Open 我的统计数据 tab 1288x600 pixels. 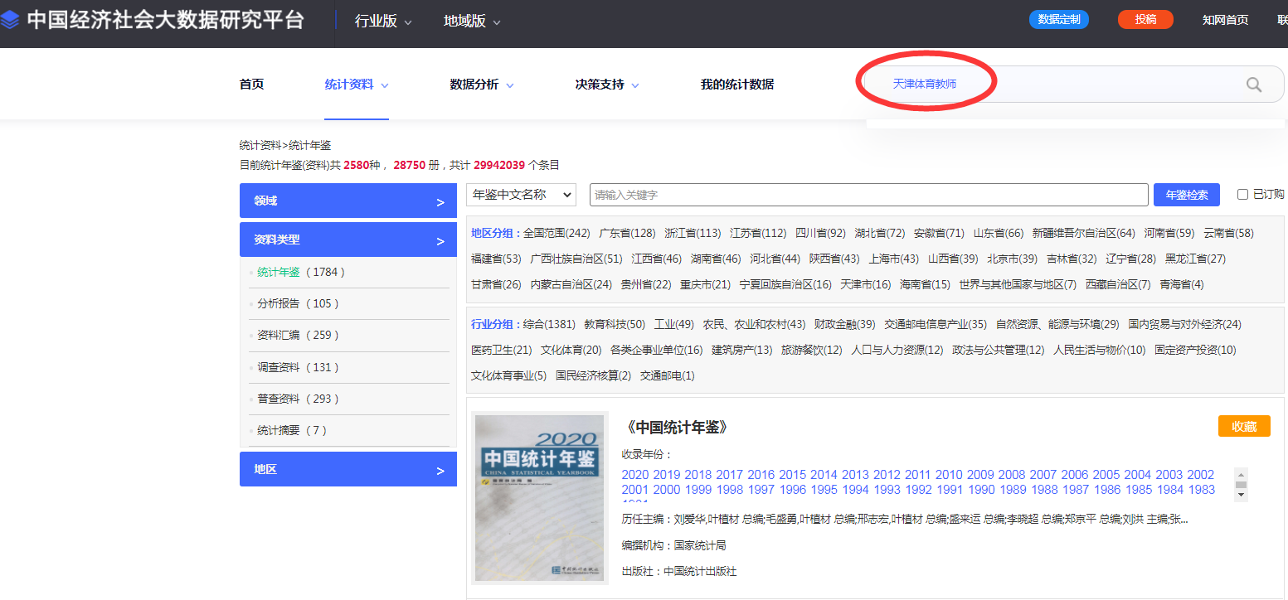click(x=737, y=84)
